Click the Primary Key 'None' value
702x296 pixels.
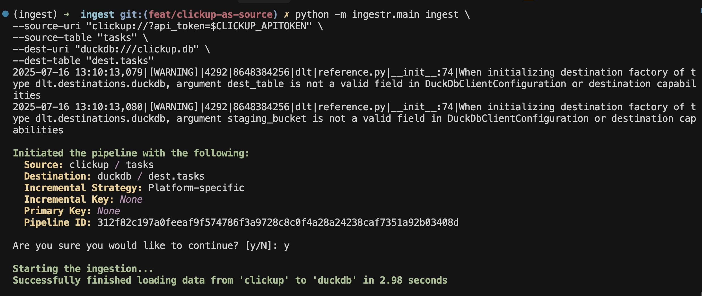click(109, 211)
